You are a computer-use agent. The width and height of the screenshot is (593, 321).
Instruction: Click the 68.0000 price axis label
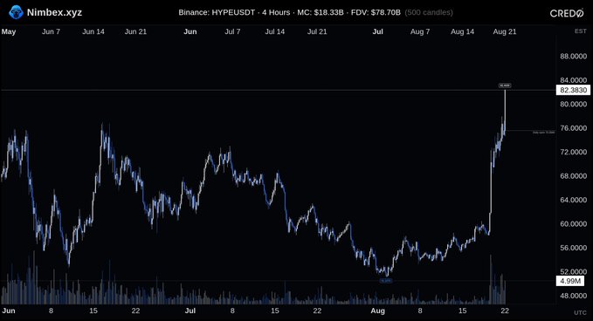coord(573,176)
